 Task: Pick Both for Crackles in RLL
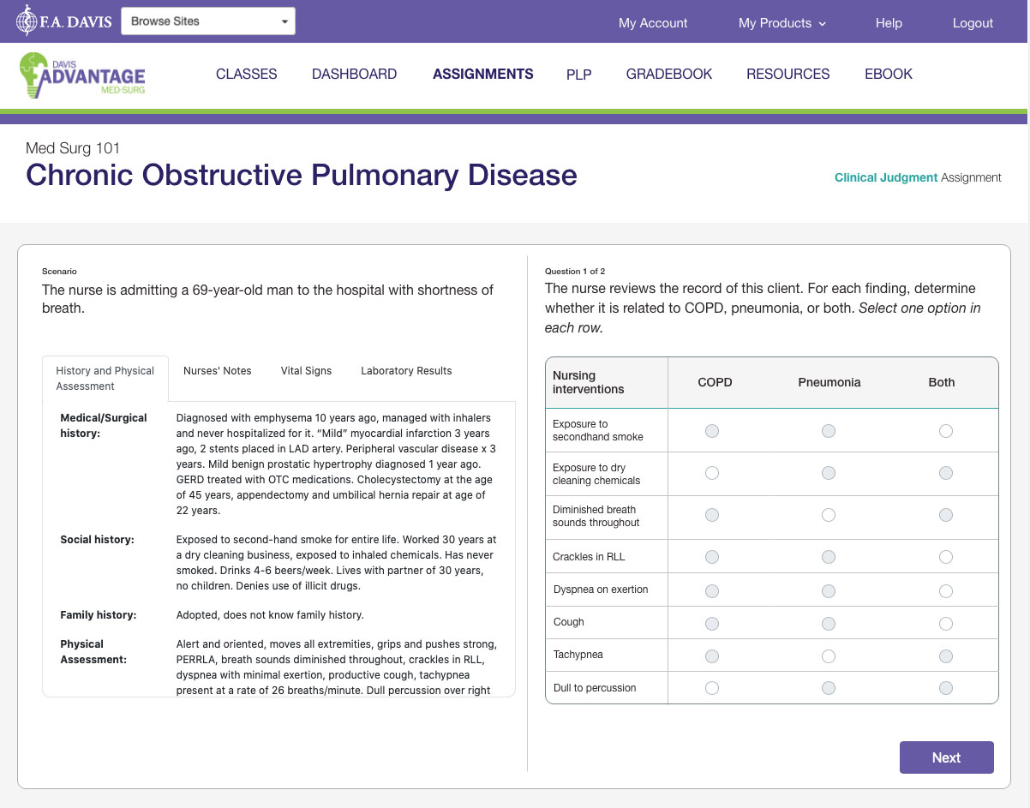point(946,557)
